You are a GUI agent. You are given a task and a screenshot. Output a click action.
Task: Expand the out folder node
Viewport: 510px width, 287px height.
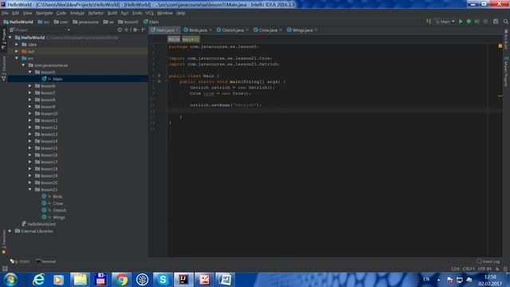point(17,51)
